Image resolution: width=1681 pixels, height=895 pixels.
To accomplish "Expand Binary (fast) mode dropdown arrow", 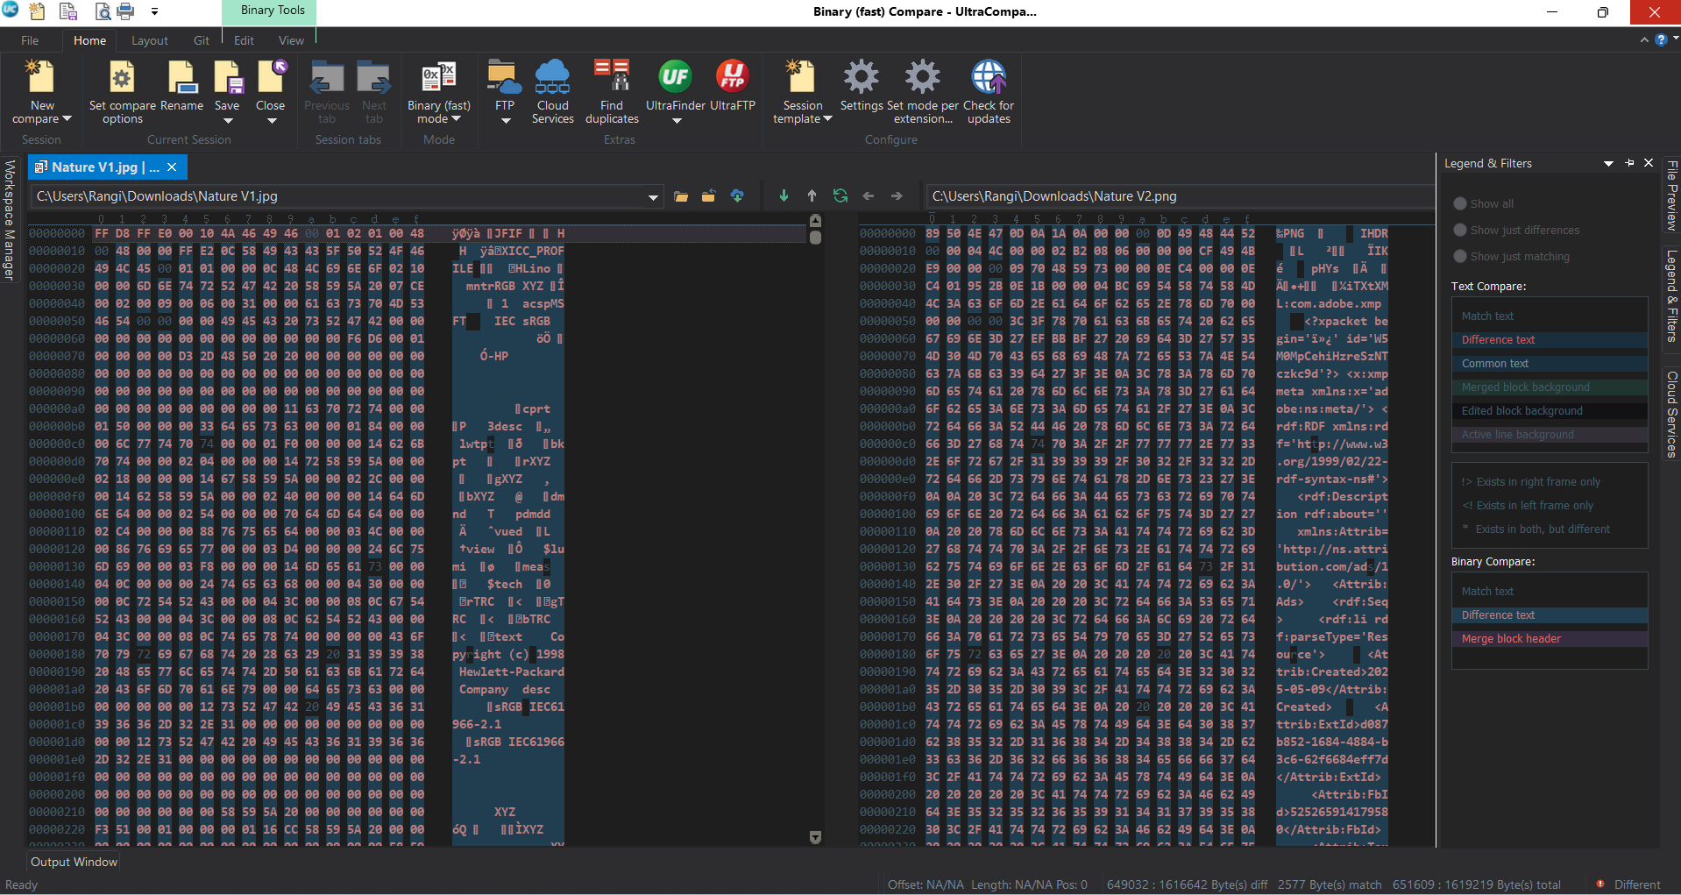I will click(457, 119).
